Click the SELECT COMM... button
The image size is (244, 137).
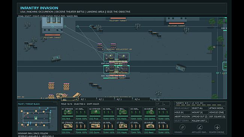click(x=182, y=121)
